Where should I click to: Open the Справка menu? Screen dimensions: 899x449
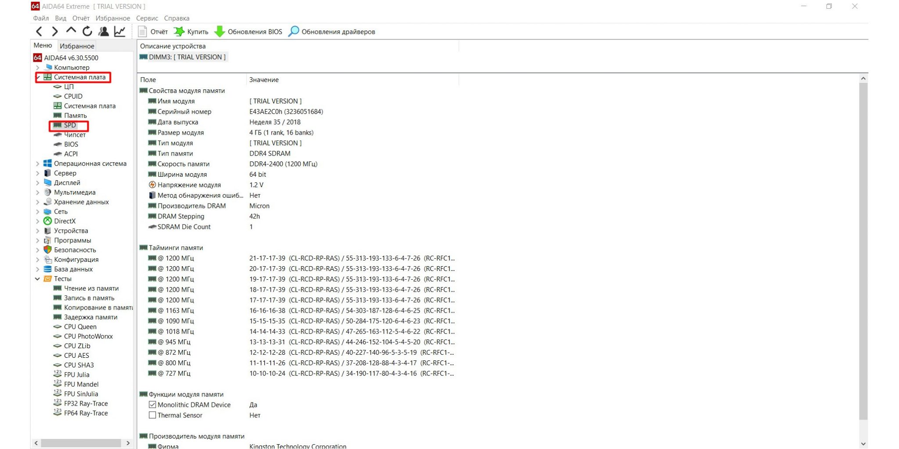(176, 18)
